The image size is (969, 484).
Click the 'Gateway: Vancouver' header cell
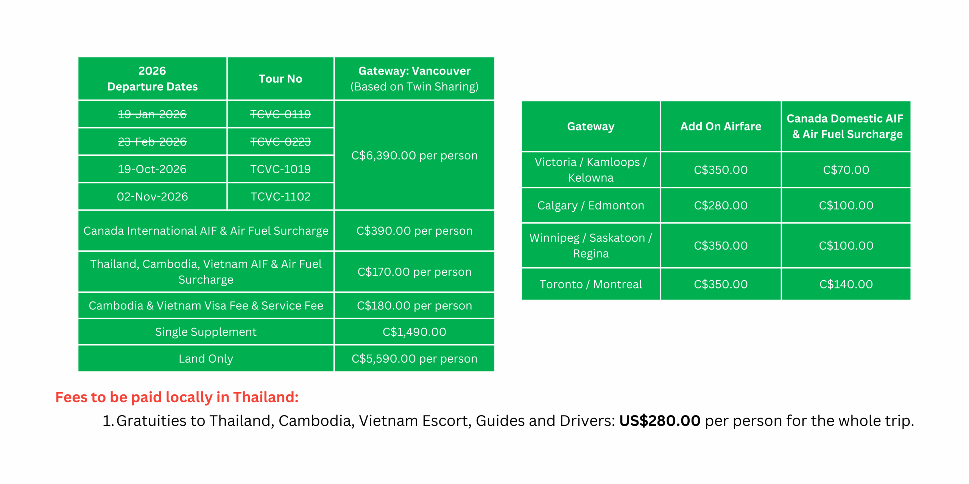[x=414, y=79]
